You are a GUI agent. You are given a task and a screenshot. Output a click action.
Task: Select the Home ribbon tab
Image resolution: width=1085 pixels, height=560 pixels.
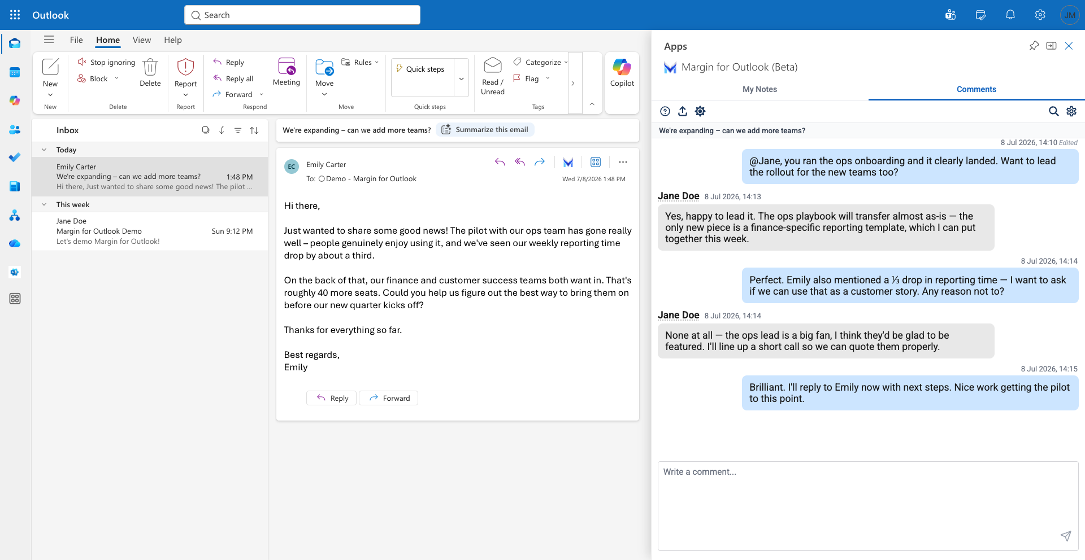108,40
